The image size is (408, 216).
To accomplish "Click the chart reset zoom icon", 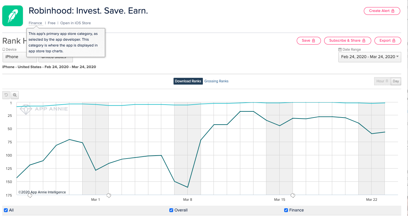I will pos(6,95).
